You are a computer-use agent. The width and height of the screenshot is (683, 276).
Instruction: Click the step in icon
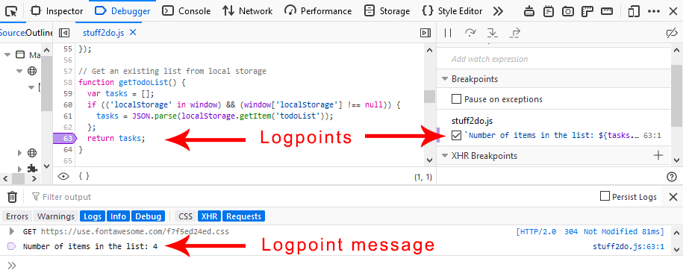(x=493, y=33)
